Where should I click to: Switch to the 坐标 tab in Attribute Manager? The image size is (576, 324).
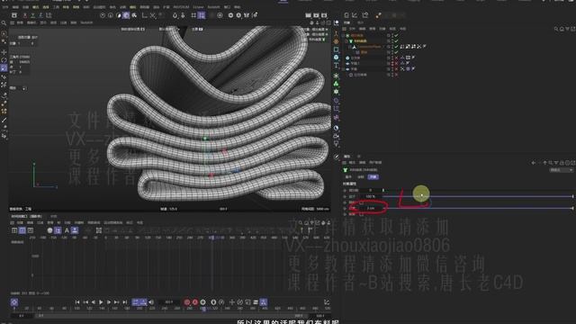click(361, 177)
